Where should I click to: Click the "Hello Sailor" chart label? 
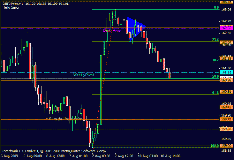[x=11, y=7]
